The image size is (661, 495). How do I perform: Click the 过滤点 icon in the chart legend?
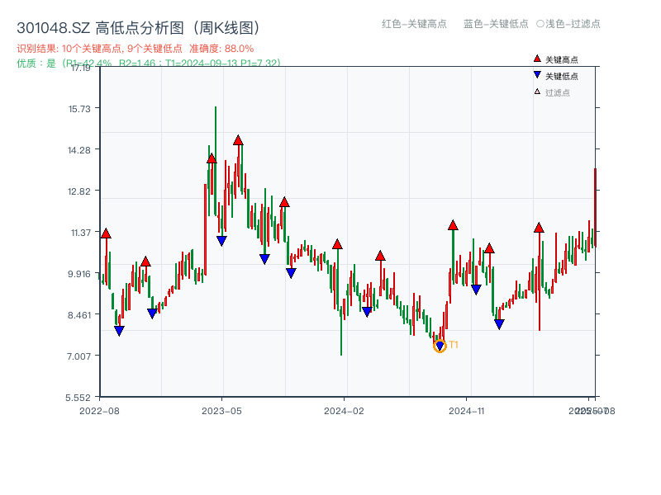(537, 90)
